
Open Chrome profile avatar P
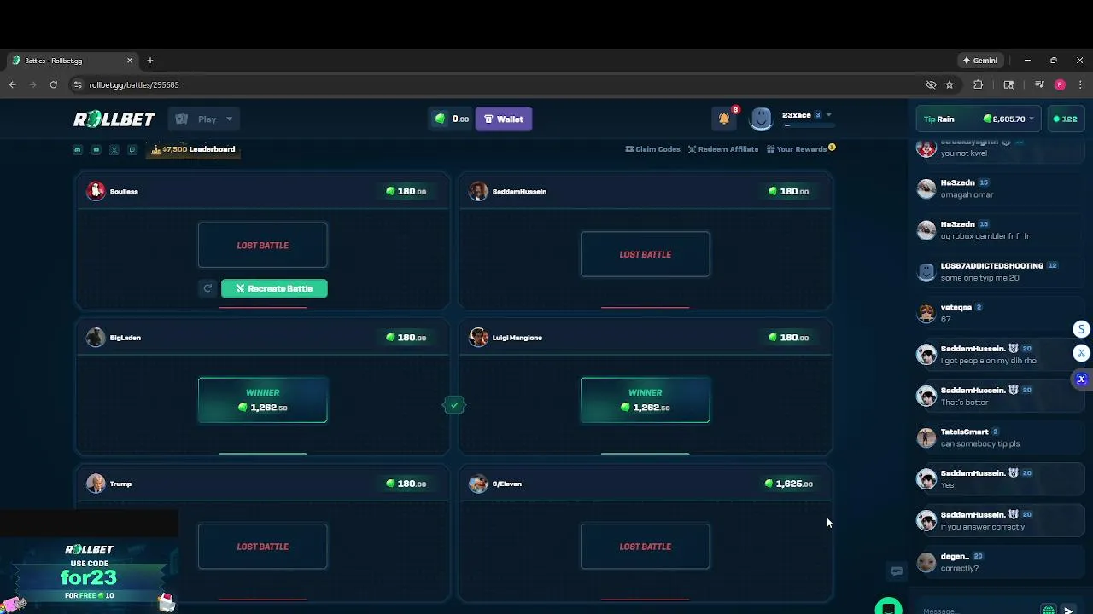point(1060,84)
